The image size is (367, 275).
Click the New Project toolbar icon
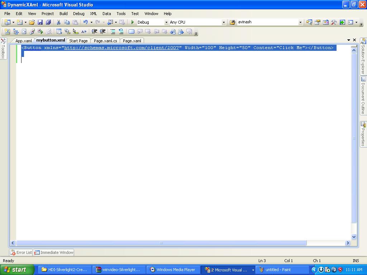(7, 22)
